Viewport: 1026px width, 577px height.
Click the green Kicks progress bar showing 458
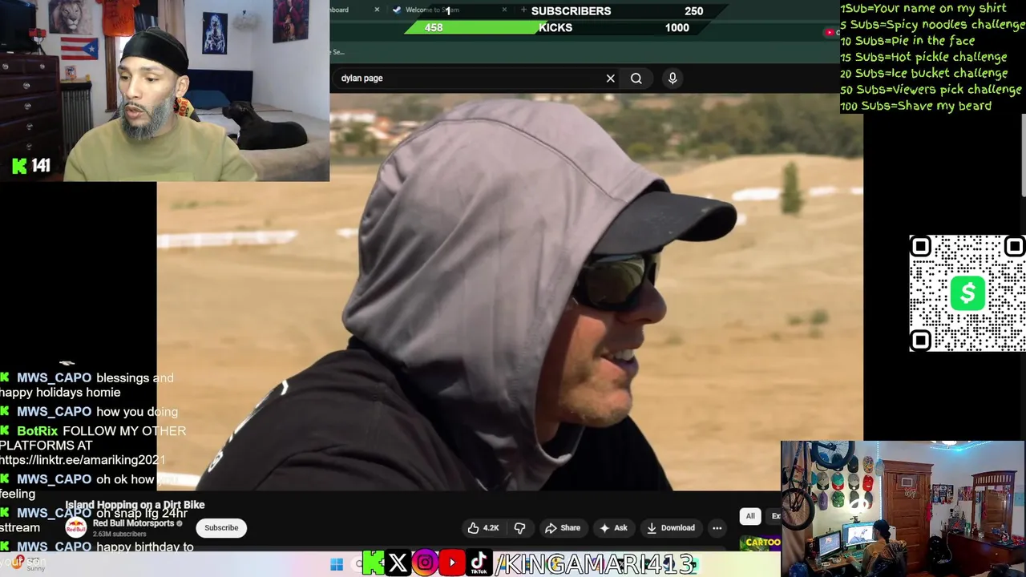coord(473,27)
